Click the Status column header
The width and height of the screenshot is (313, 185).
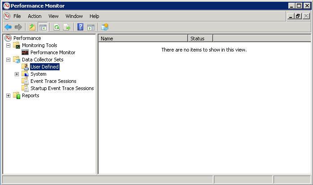coord(200,39)
